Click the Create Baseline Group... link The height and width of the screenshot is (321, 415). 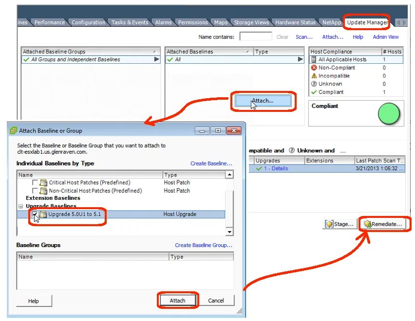(x=204, y=245)
